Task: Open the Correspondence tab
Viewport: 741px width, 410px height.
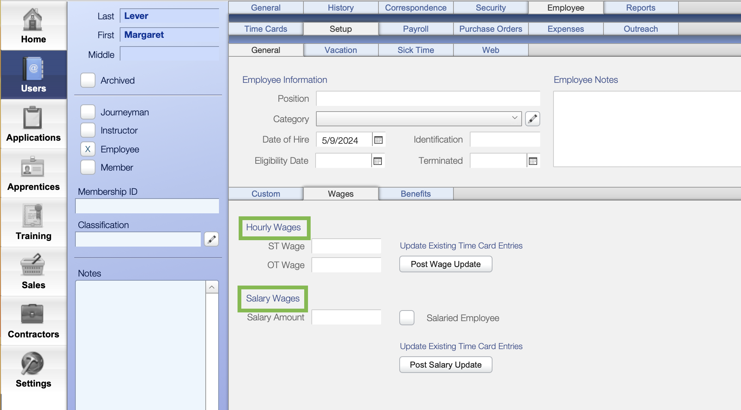Action: coord(416,8)
